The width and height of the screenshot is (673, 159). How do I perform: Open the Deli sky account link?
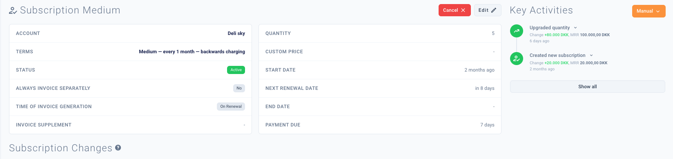(x=236, y=33)
